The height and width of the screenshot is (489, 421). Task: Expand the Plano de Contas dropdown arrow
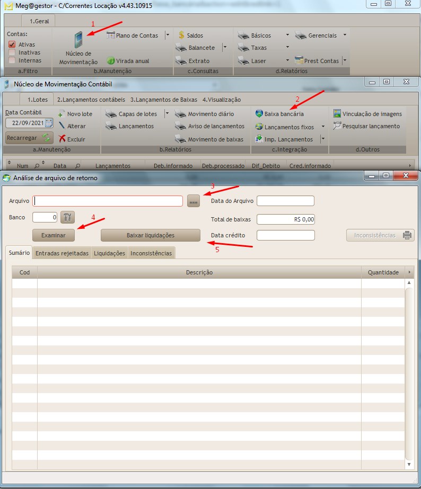(167, 35)
